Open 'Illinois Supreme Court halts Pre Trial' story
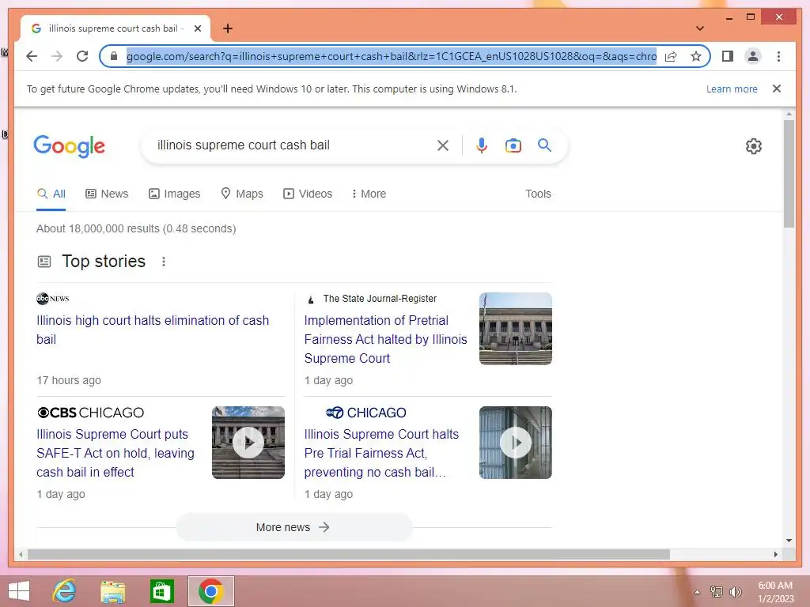This screenshot has height=607, width=810. [x=382, y=453]
